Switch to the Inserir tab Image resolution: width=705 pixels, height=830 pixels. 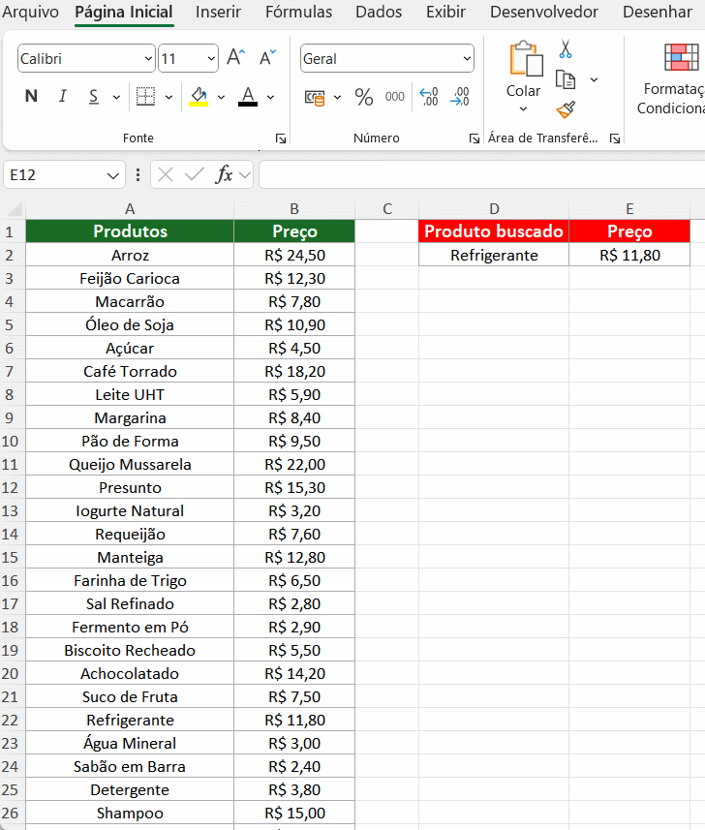(x=218, y=13)
